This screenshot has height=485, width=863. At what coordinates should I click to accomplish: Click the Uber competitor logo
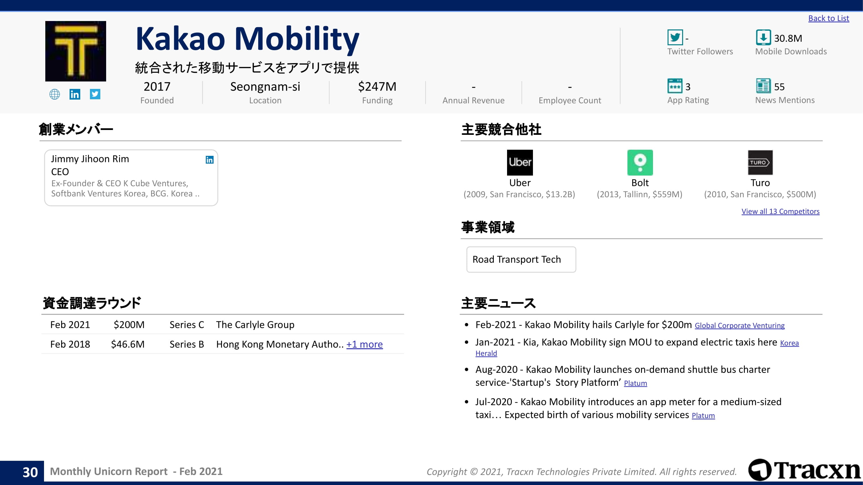click(x=520, y=163)
